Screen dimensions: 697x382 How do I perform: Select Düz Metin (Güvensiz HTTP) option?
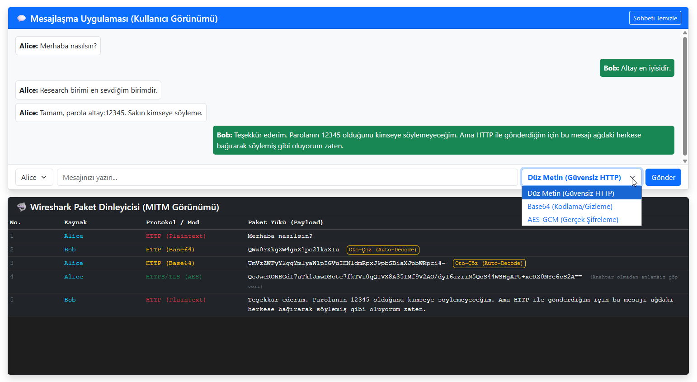[582, 193]
